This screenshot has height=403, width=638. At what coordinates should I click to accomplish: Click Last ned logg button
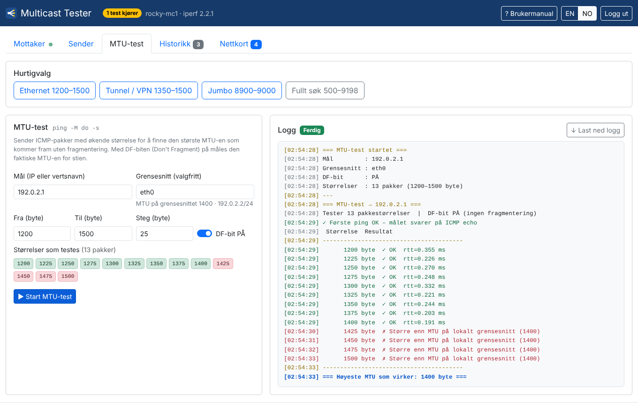coord(595,130)
